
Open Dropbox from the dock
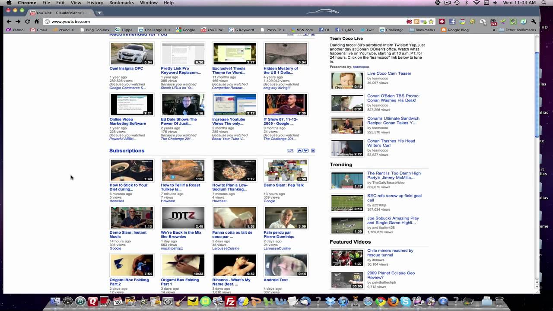click(x=331, y=301)
